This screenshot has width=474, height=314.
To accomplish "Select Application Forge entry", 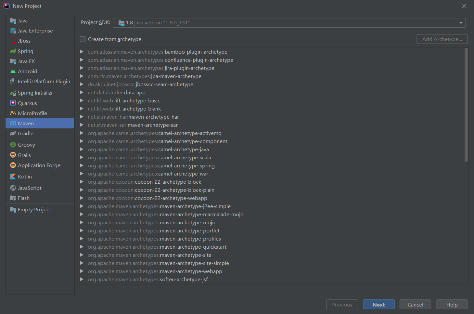I will (x=40, y=165).
